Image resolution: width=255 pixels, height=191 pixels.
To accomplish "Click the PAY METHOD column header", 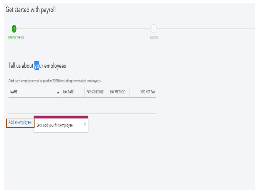I will pos(118,92).
